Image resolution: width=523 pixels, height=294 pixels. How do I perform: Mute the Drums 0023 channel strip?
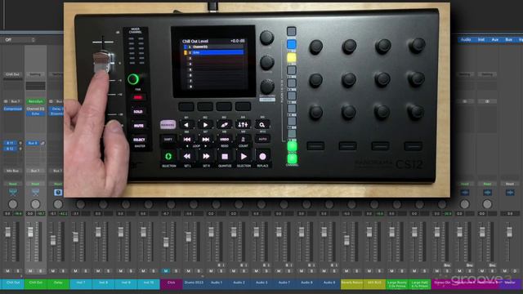189,271
